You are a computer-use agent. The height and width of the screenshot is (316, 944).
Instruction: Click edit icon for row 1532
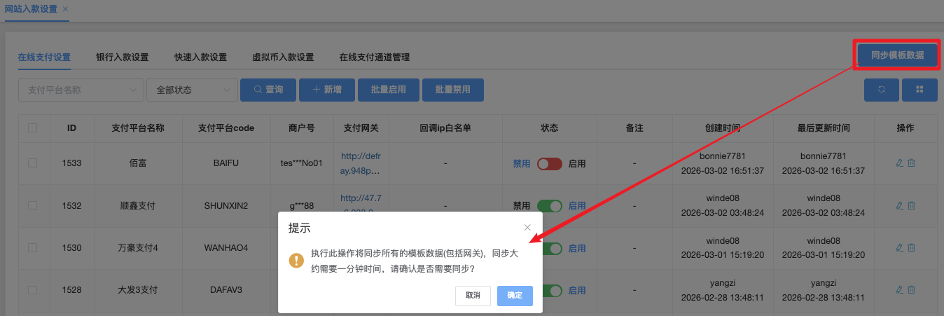900,205
